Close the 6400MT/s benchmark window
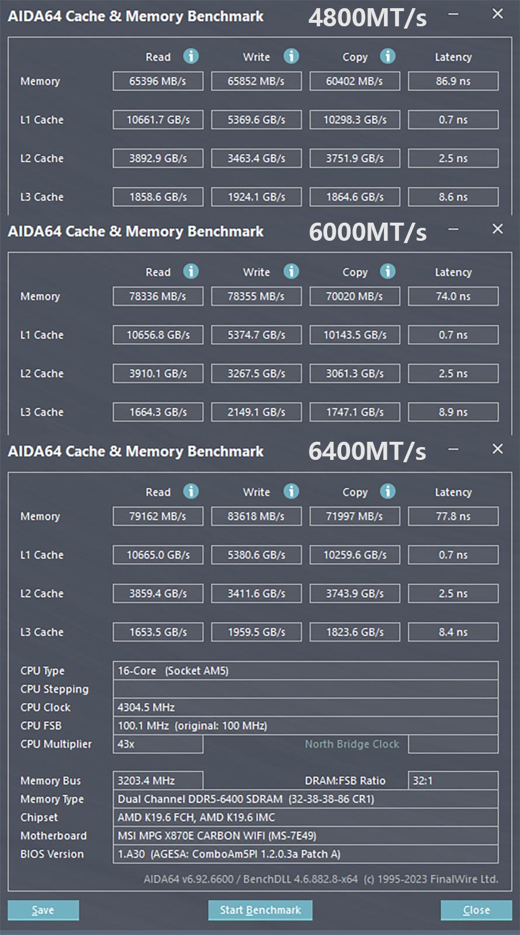520x935 pixels. (498, 449)
